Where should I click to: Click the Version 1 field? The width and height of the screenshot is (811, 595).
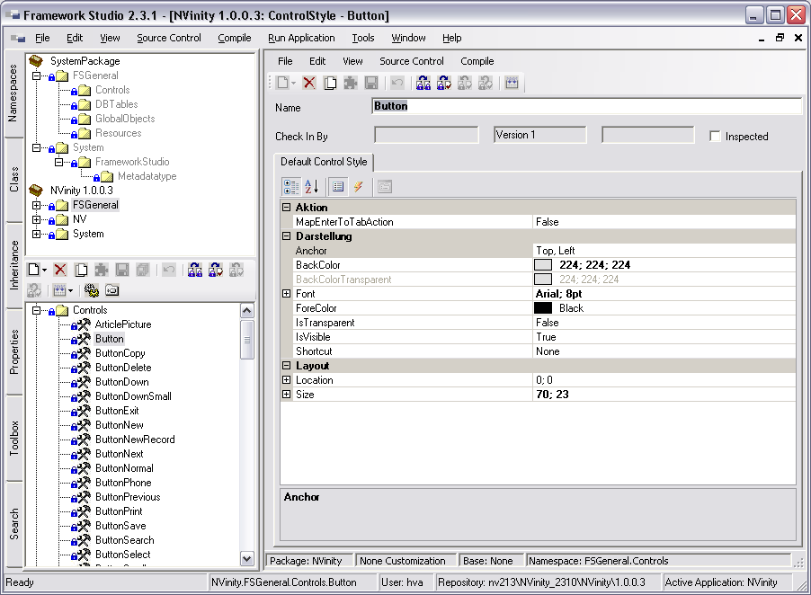coord(540,135)
